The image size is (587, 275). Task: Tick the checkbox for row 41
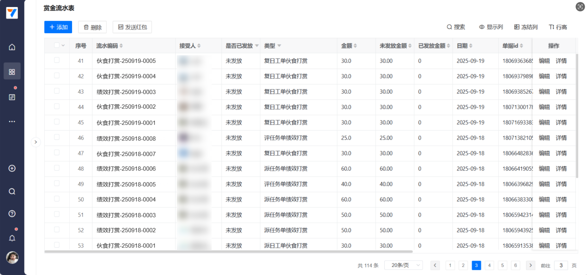coord(57,60)
